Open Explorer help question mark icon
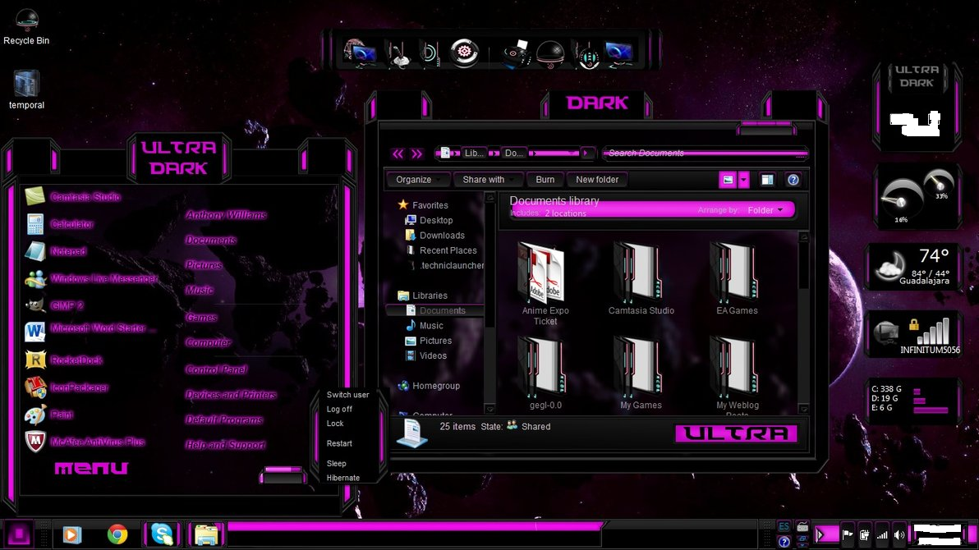The height and width of the screenshot is (550, 979). (793, 180)
